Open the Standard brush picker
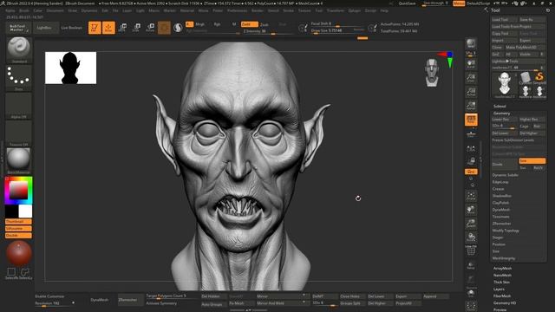 (x=19, y=50)
